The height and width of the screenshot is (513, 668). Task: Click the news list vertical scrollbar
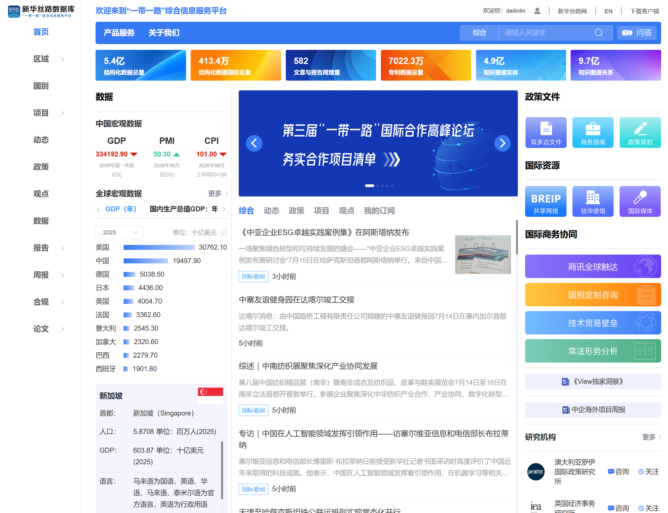(517, 237)
